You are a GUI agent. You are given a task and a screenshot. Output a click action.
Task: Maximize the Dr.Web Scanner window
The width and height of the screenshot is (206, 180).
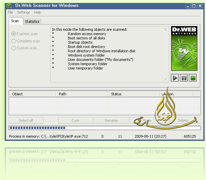point(194,6)
